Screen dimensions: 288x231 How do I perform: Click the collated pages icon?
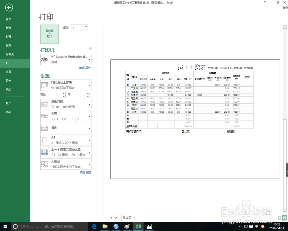click(x=45, y=116)
